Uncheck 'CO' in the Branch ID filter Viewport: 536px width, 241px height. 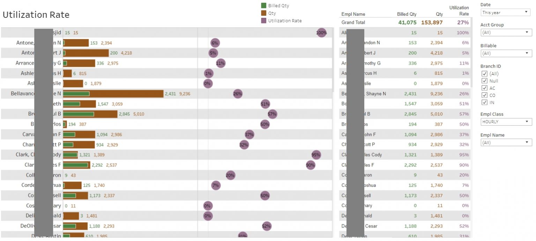tap(484, 95)
